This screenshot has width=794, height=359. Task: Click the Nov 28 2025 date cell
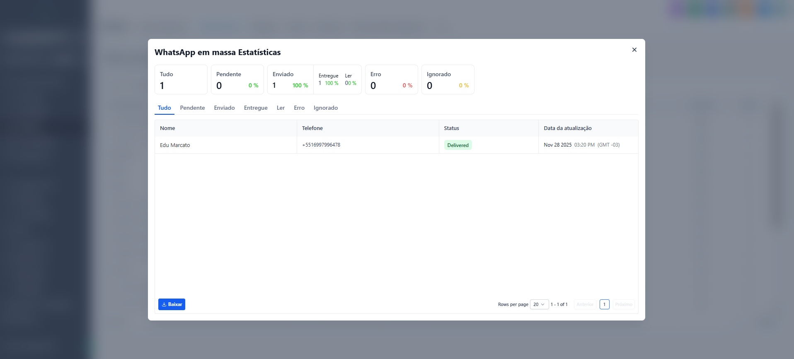pos(588,145)
